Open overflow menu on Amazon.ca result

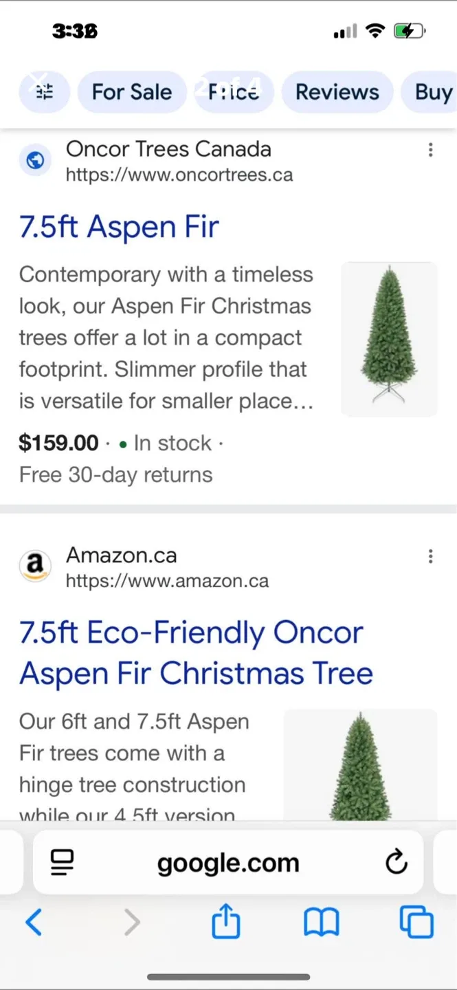pos(430,556)
